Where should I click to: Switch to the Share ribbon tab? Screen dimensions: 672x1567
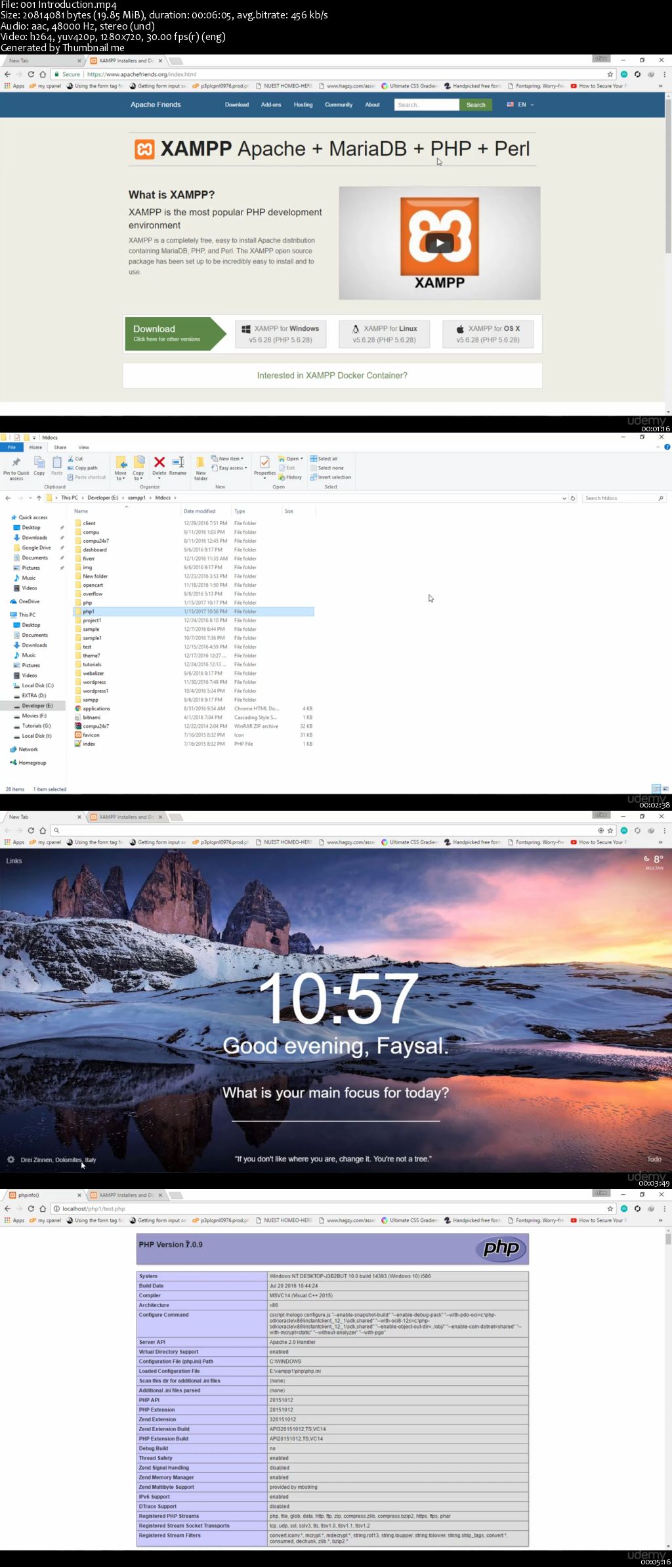point(60,447)
